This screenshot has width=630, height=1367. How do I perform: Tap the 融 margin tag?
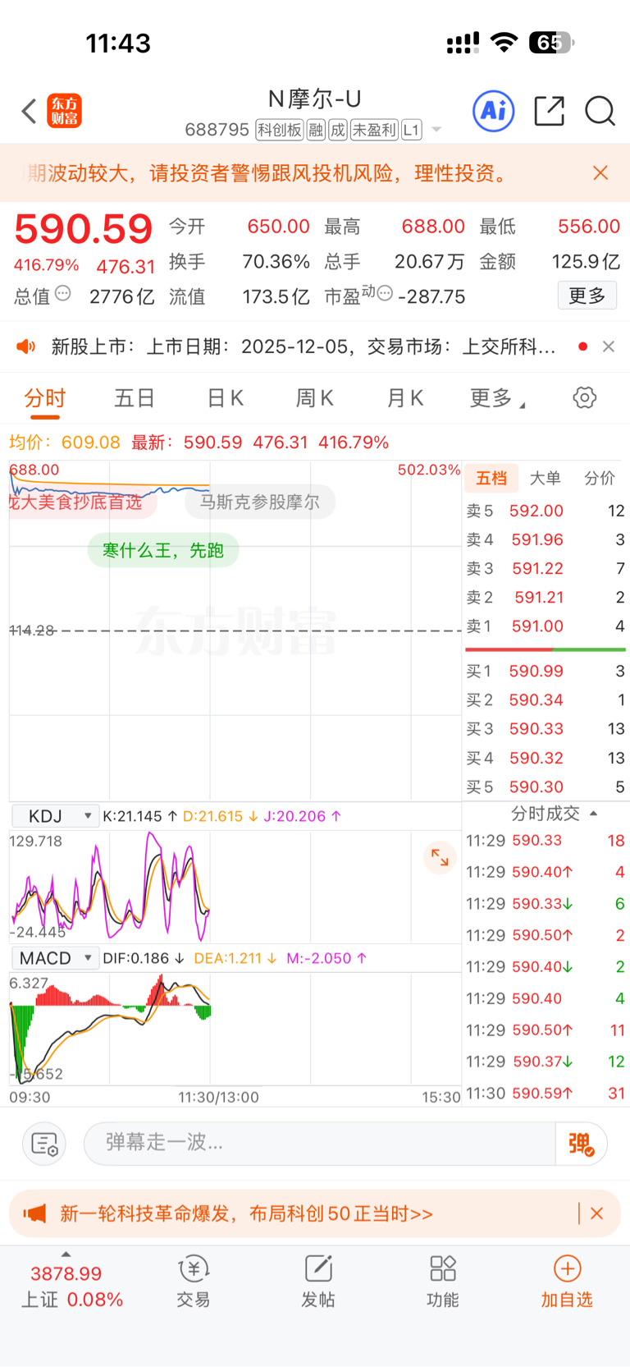click(316, 130)
